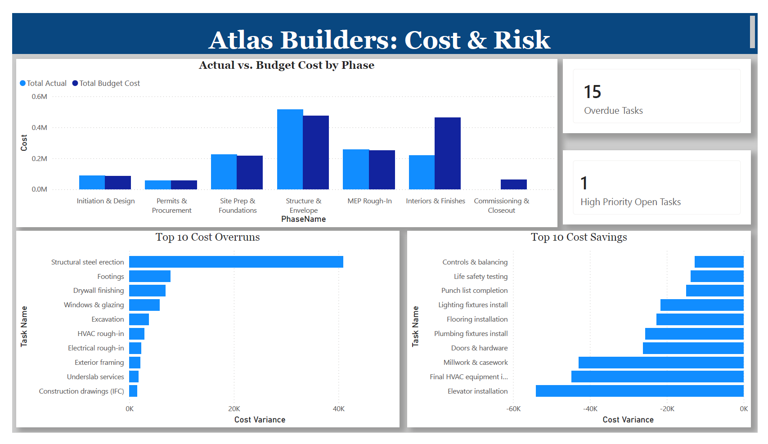Click the 'Electrical rough-in' task label
The width and height of the screenshot is (768, 444).
coord(96,348)
